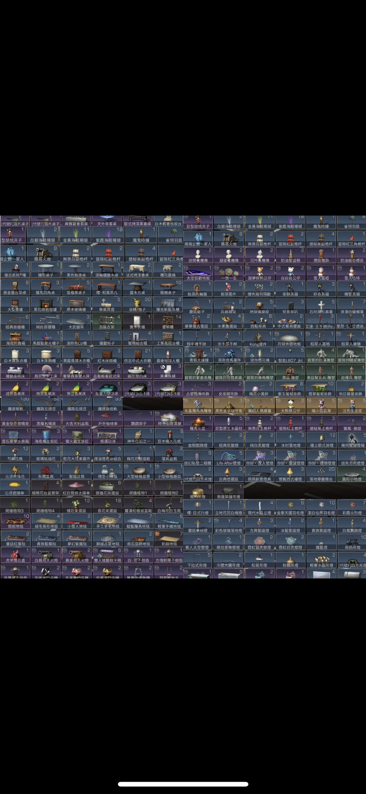Tap the 雪人蓋婭 snowman item
This screenshot has height=794, width=366.
[321, 273]
